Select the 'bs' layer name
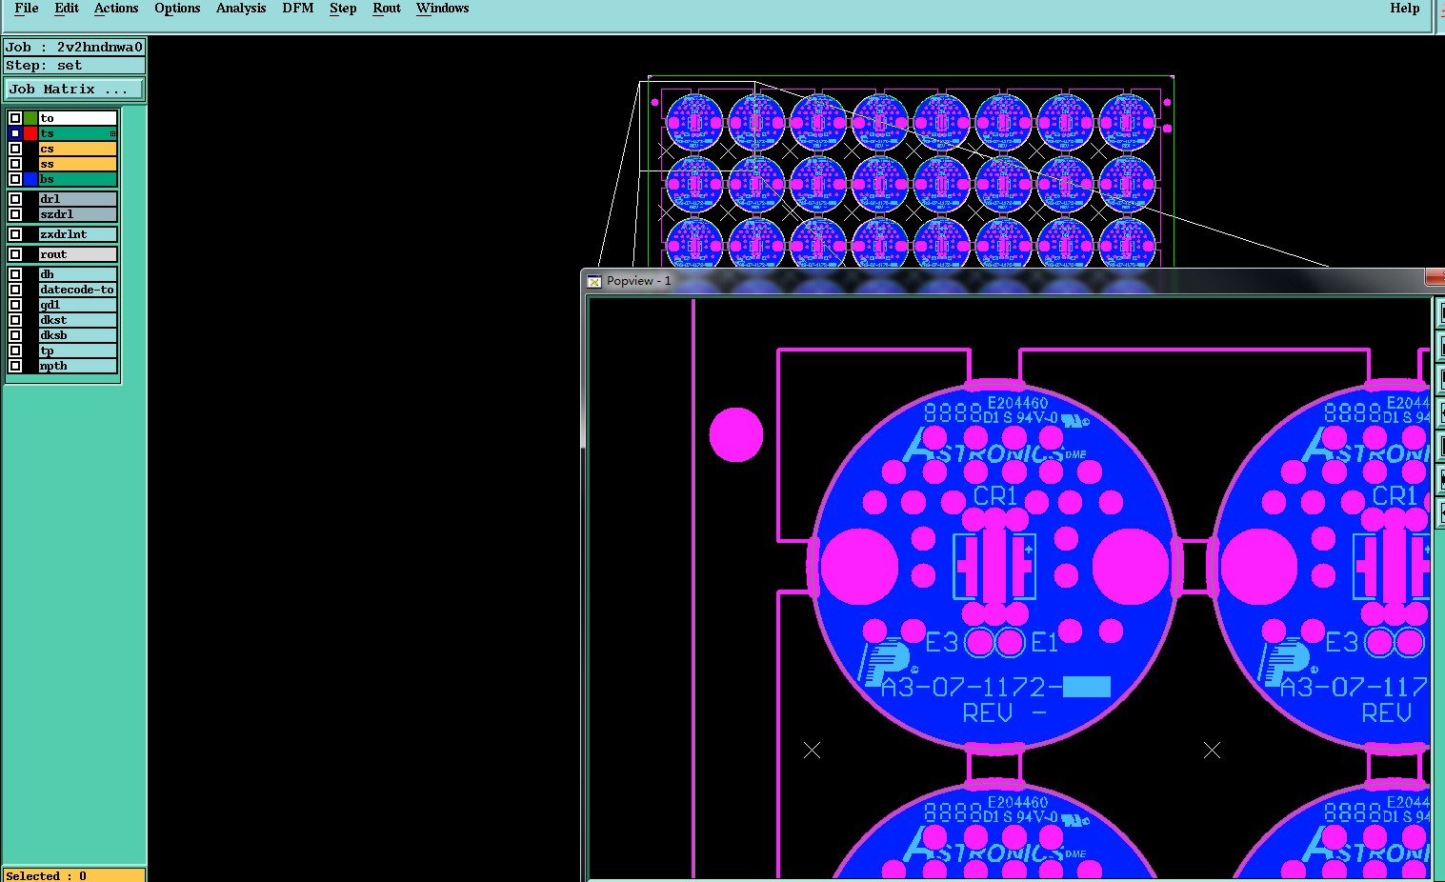The height and width of the screenshot is (882, 1445). (77, 179)
